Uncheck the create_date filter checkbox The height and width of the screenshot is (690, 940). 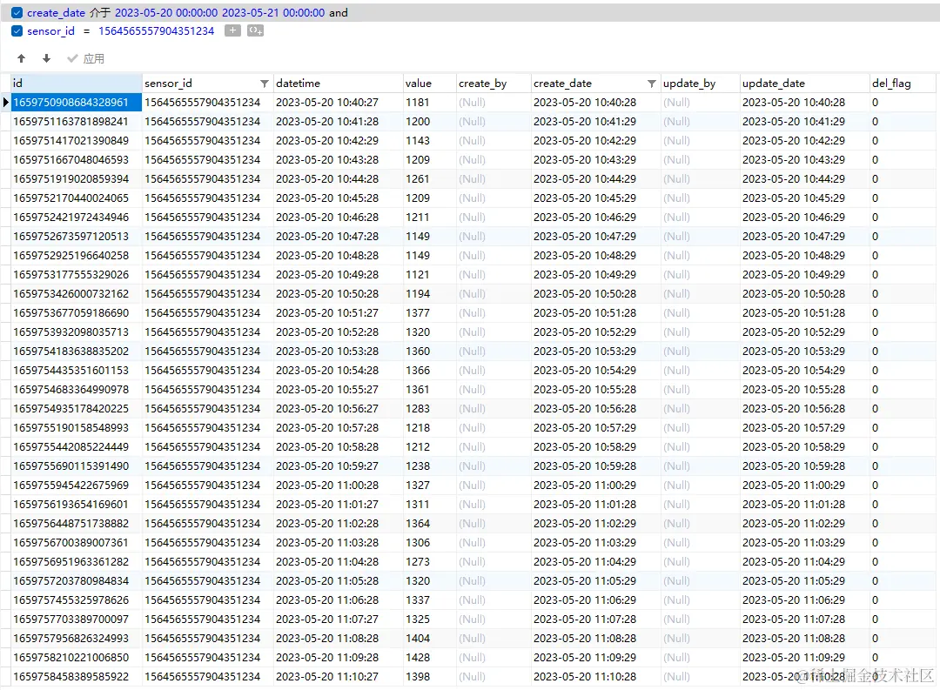pos(17,12)
